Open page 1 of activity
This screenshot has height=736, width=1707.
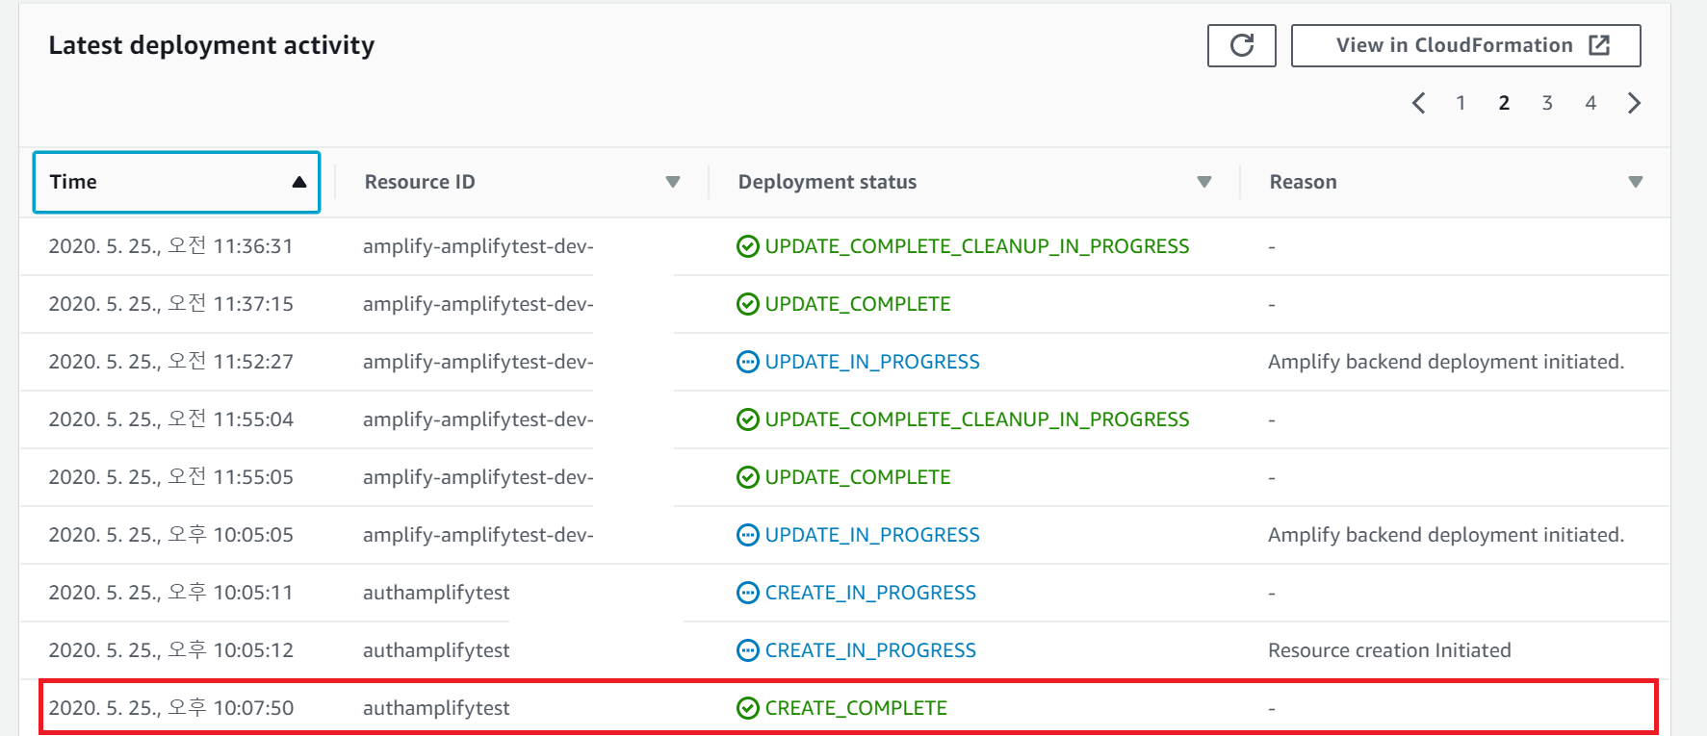click(1461, 103)
